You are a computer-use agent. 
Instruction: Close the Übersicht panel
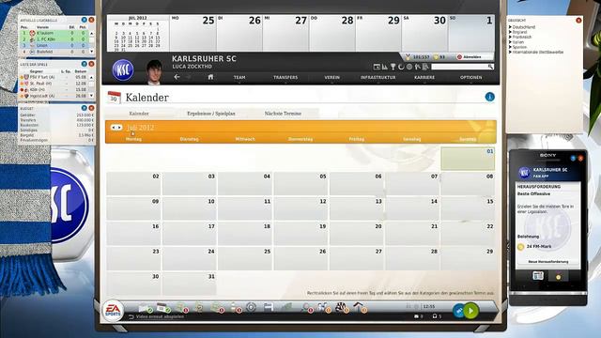pyautogui.click(x=578, y=21)
